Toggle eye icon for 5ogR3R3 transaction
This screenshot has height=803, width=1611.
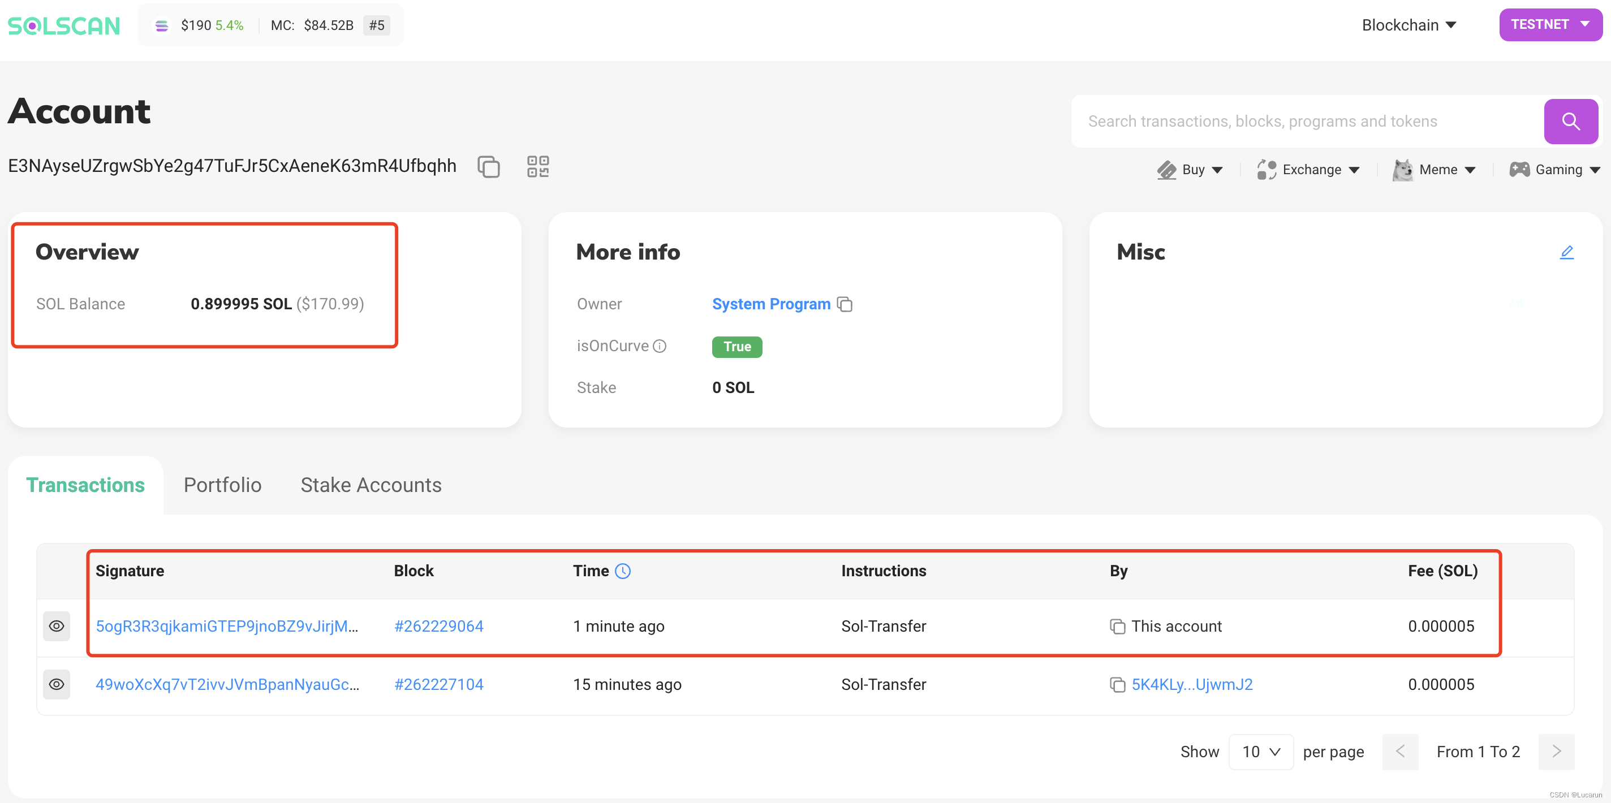57,626
